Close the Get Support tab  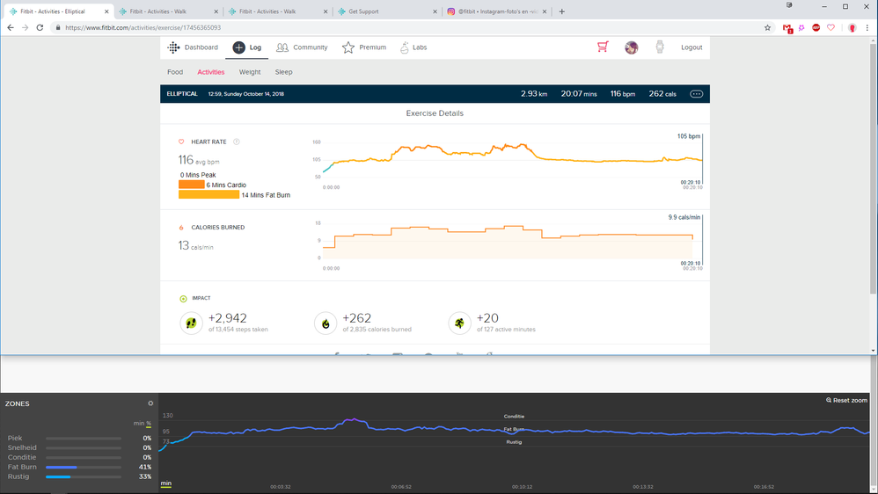pos(435,11)
